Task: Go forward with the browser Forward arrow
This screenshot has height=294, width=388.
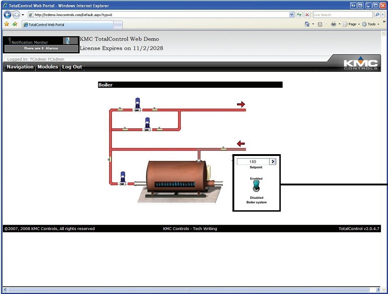Action: tap(16, 15)
